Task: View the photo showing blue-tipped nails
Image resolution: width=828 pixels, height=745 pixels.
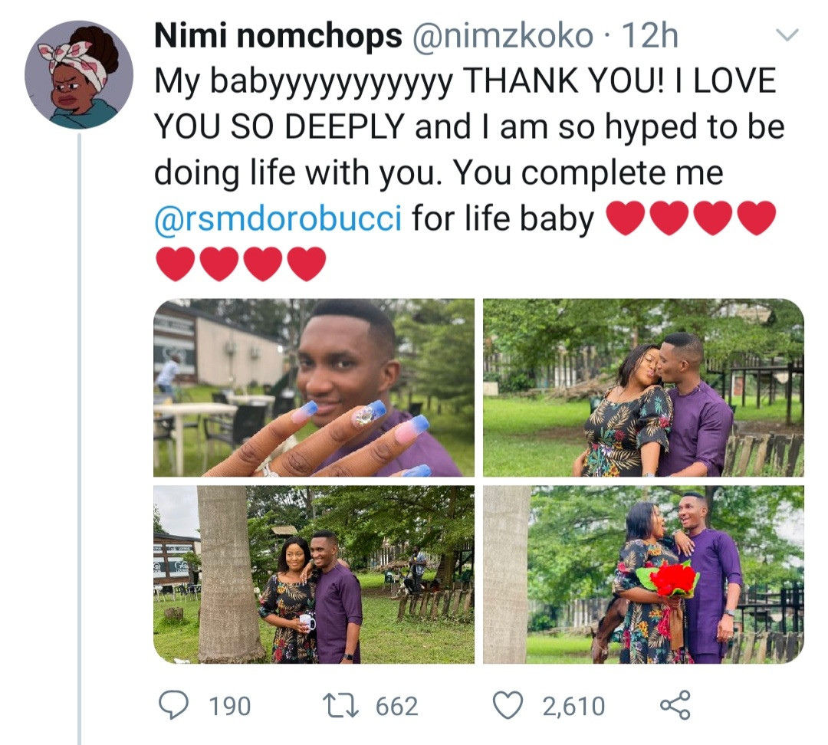Action: (314, 388)
